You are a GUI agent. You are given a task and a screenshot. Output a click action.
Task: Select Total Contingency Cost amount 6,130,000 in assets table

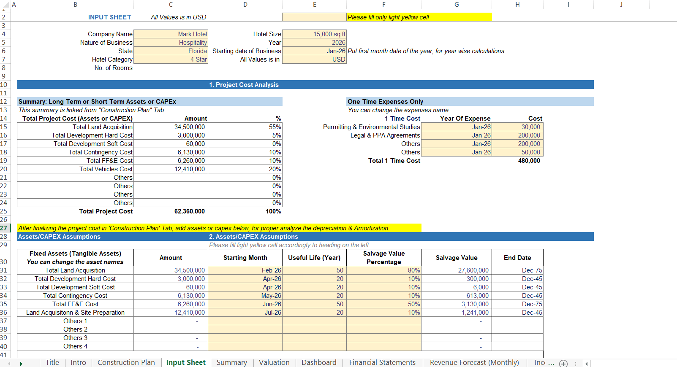(x=171, y=296)
